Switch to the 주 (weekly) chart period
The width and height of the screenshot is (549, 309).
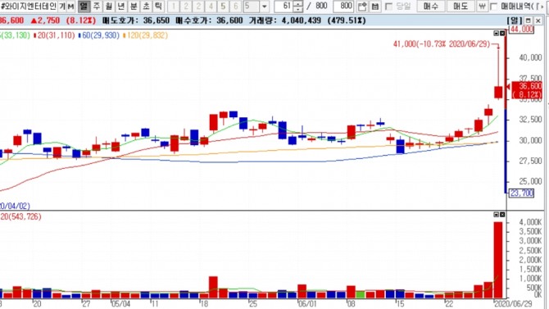click(97, 6)
